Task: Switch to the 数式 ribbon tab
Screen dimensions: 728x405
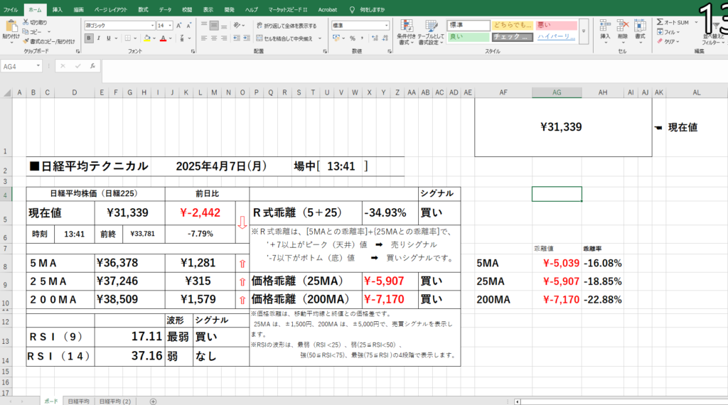Action: pyautogui.click(x=143, y=9)
